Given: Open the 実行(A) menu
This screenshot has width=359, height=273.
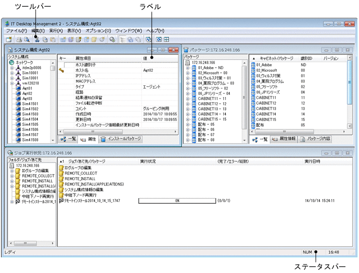Looking at the screenshot, I should pyautogui.click(x=56, y=31).
